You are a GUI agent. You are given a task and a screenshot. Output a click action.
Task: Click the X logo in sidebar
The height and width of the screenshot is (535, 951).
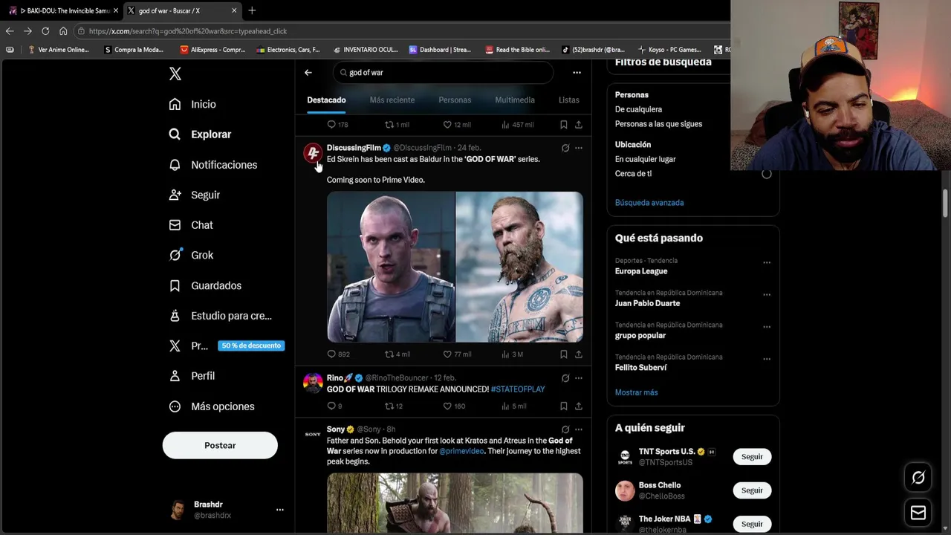(x=175, y=74)
